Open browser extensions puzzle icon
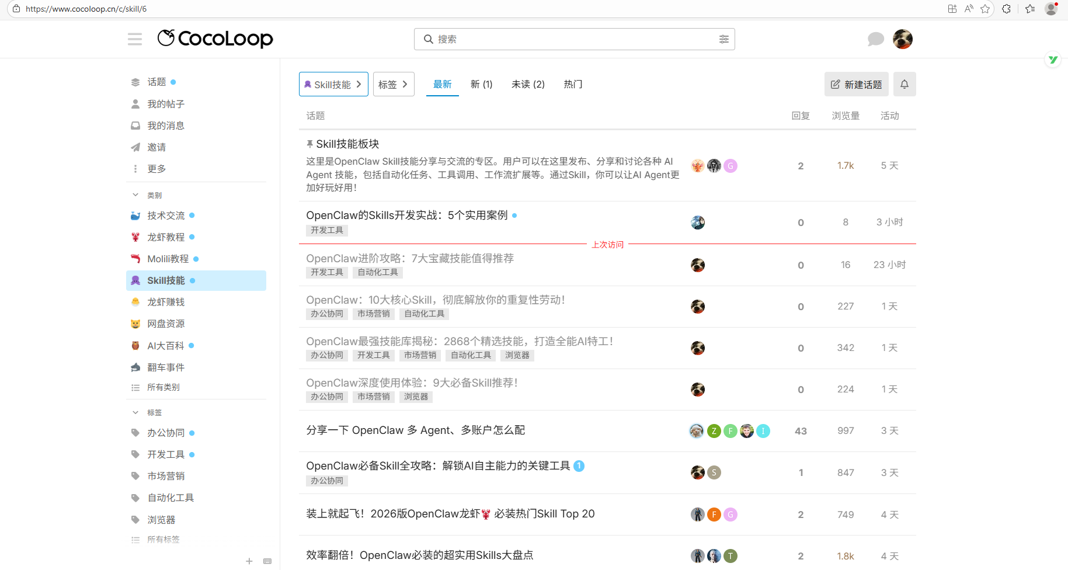 coord(1006,9)
